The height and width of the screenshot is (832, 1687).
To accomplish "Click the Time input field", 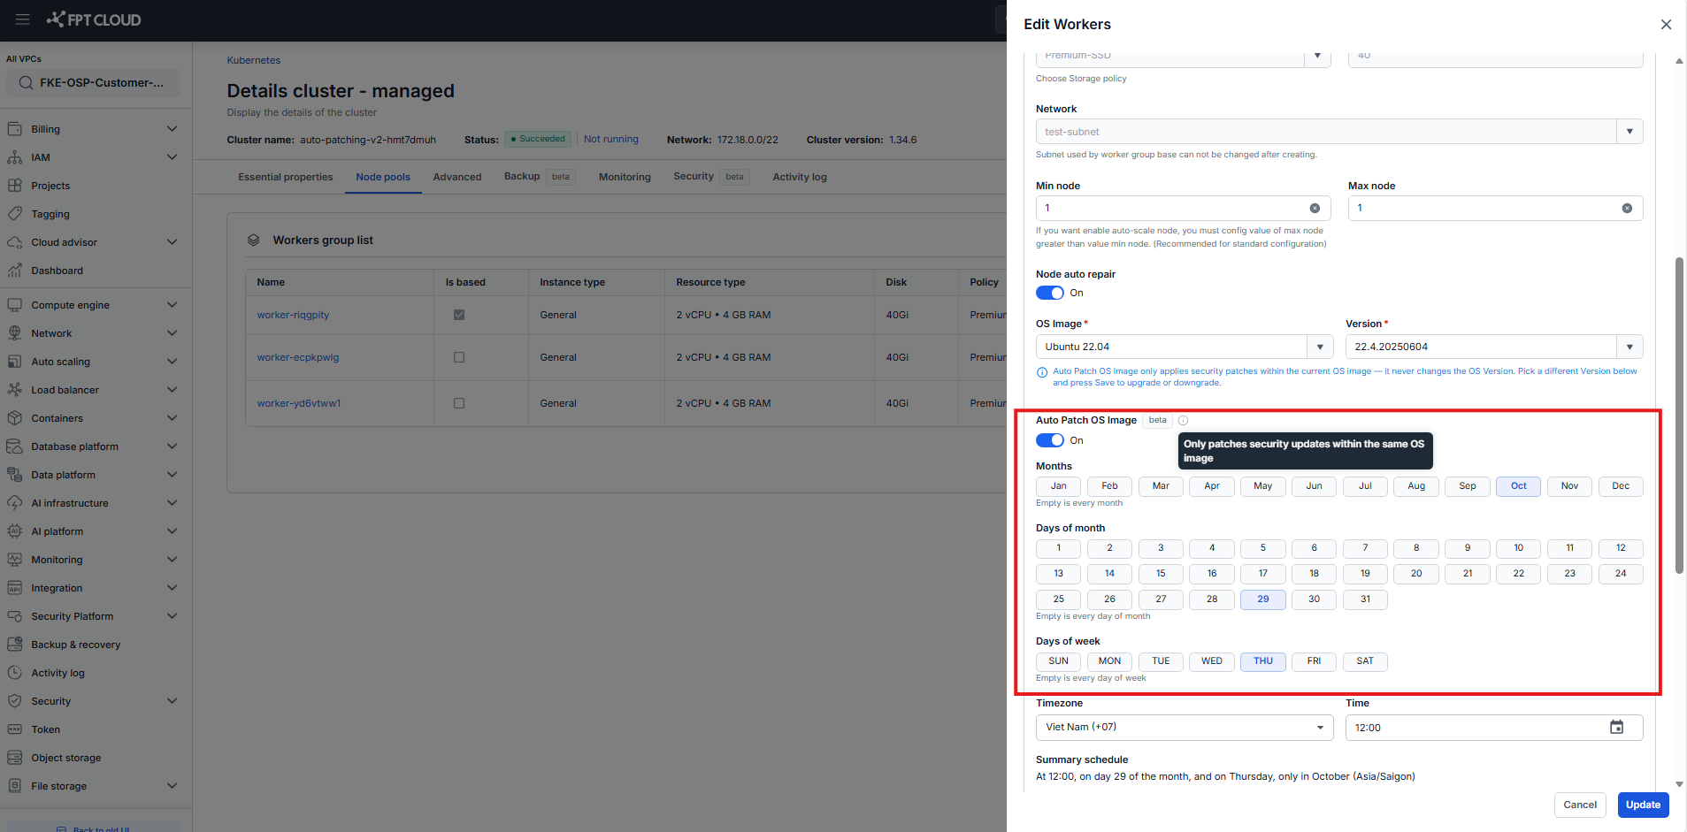I will (x=1494, y=728).
